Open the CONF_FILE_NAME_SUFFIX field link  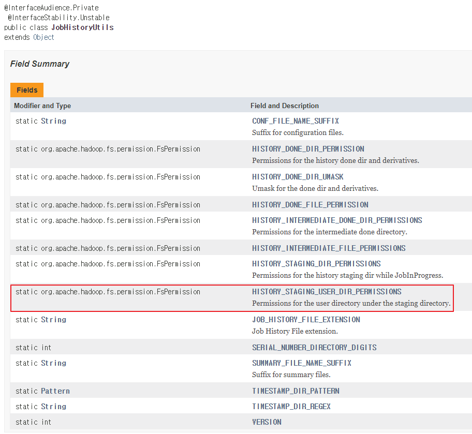coord(296,121)
